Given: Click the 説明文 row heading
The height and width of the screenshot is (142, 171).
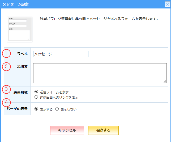Looking at the screenshot, I should click(22, 67).
